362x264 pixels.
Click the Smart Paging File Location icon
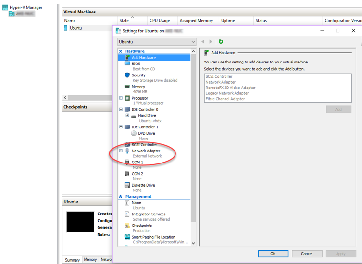click(127, 237)
